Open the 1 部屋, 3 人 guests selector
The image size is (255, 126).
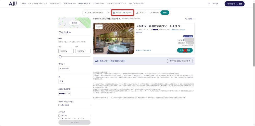(x=141, y=13)
